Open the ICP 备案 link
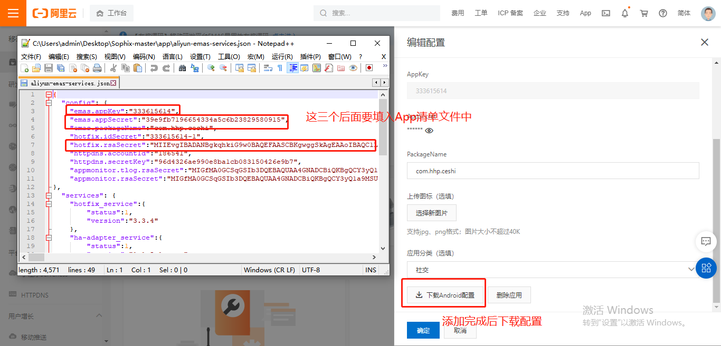Viewport: 721px width, 346px height. [510, 13]
